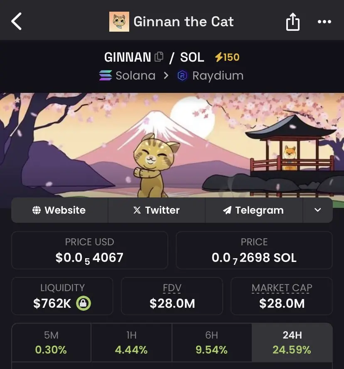Image resolution: width=344 pixels, height=369 pixels.
Task: Open the project Website link
Action: click(60, 210)
